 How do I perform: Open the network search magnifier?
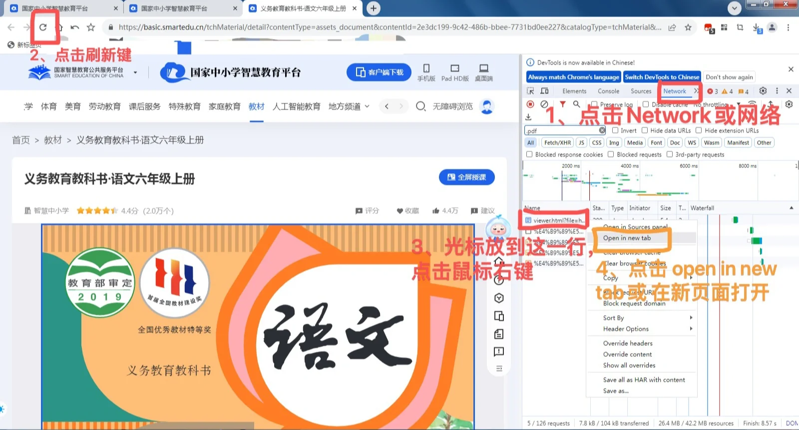(577, 104)
